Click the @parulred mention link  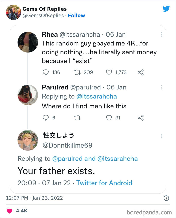point(73,159)
